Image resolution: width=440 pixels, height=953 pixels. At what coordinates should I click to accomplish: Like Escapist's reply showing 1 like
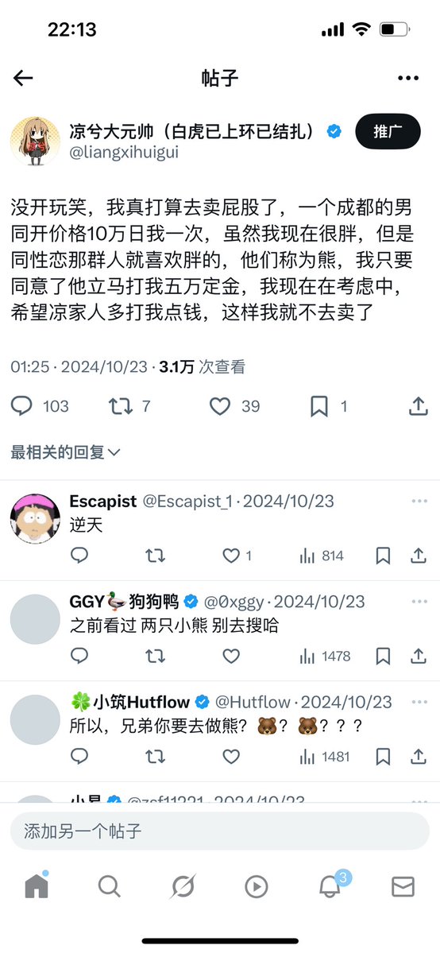point(237,556)
